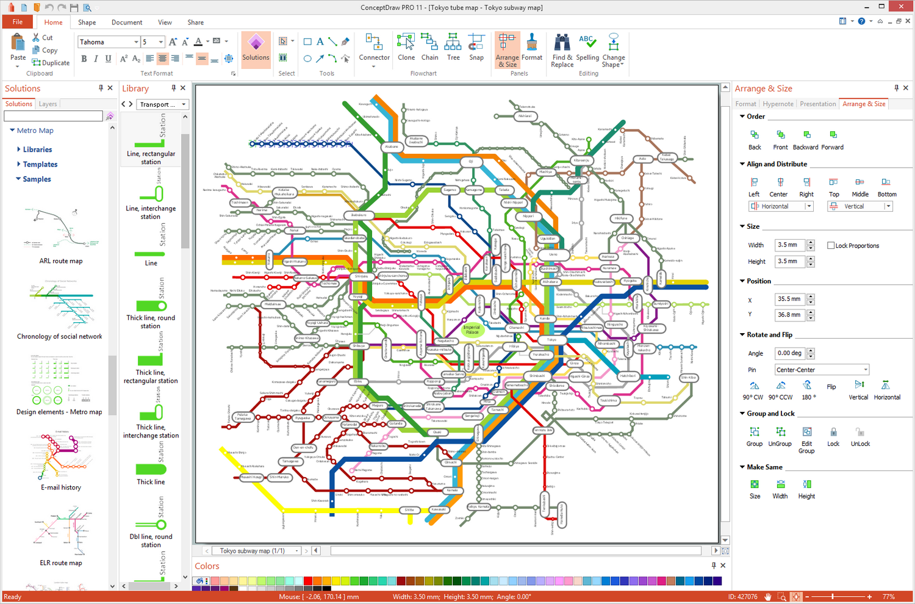Screen dimensions: 915x604
Task: Click Make Same Height
Action: [806, 489]
